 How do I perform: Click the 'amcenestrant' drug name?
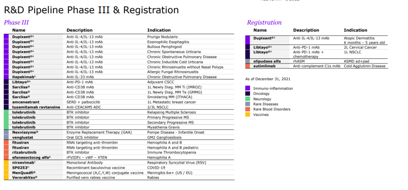pos(26,102)
